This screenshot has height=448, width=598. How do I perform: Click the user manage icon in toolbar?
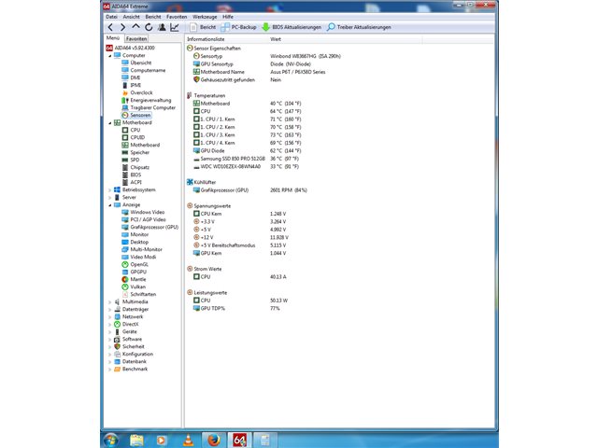[162, 27]
